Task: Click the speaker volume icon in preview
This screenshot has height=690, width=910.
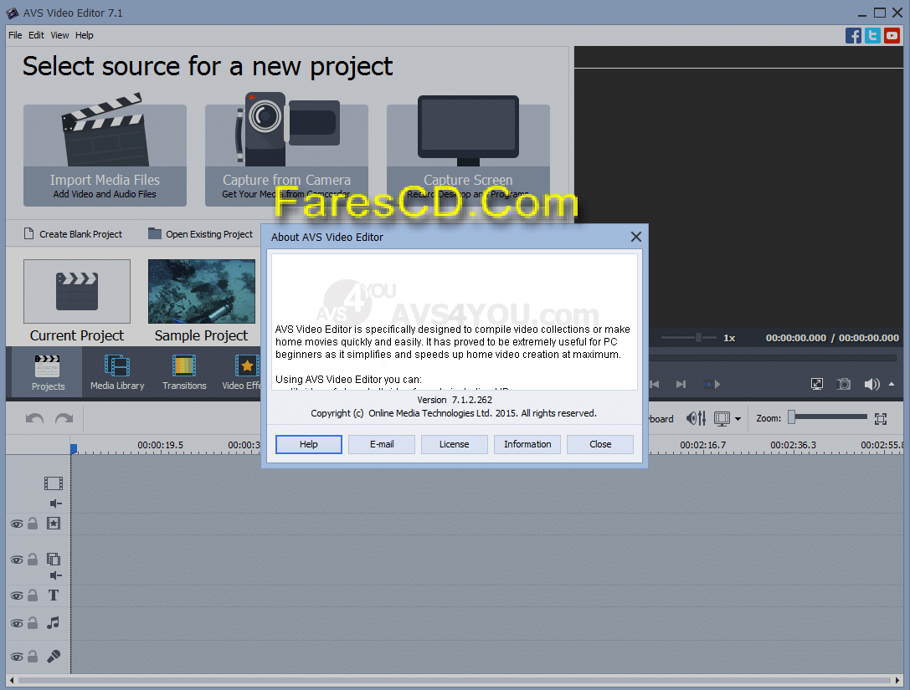Action: pos(871,384)
